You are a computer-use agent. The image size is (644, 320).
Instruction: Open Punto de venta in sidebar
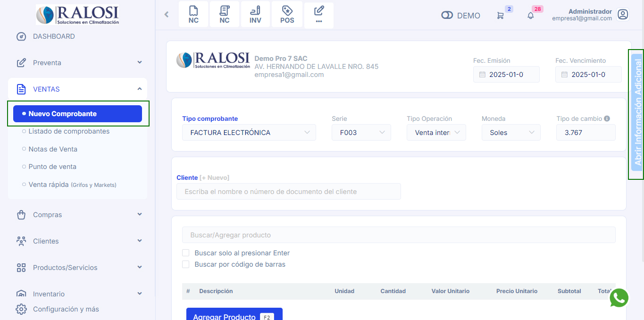(52, 167)
